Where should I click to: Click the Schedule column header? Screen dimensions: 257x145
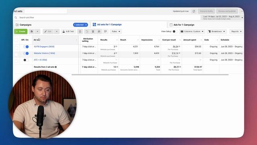pos(225,40)
